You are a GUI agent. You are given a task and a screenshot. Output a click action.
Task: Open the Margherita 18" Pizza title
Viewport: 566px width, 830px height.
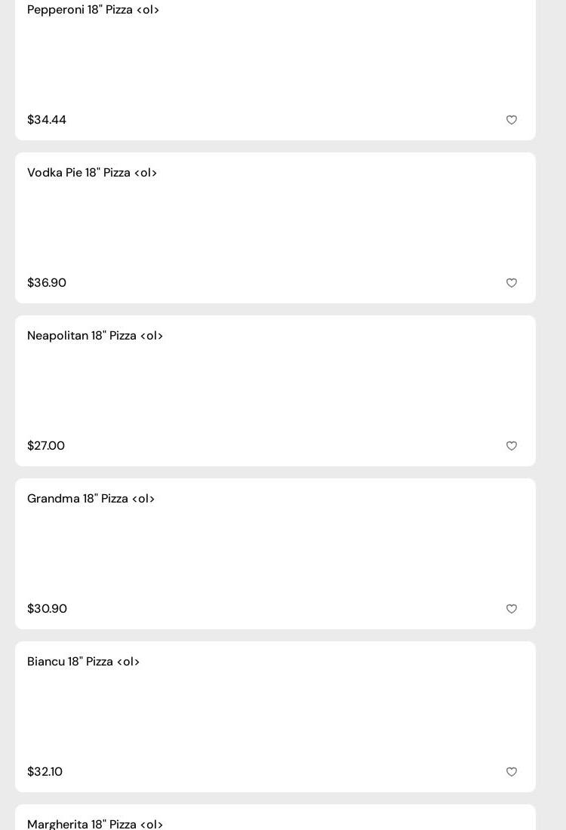click(95, 824)
